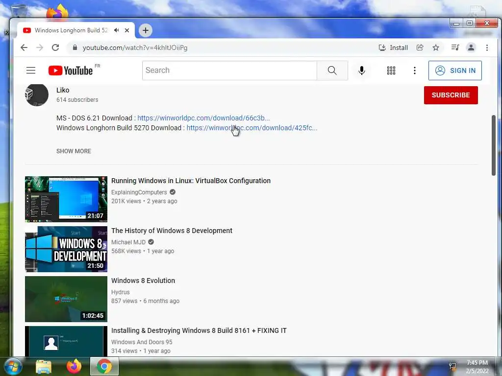Click the system tray network icon

[x=452, y=367]
